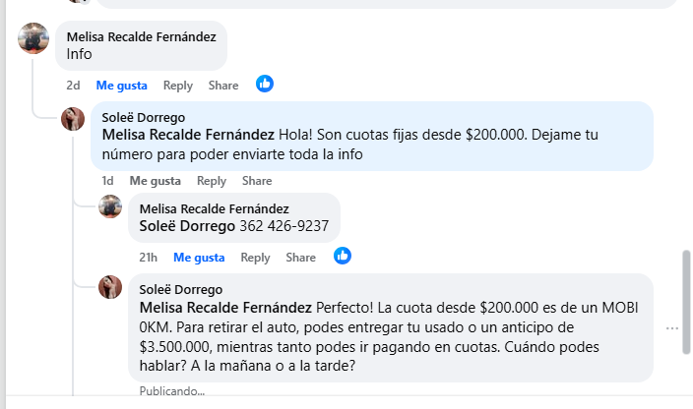Click Melisa's small avatar on phone number reply
693x409 pixels.
(x=110, y=206)
